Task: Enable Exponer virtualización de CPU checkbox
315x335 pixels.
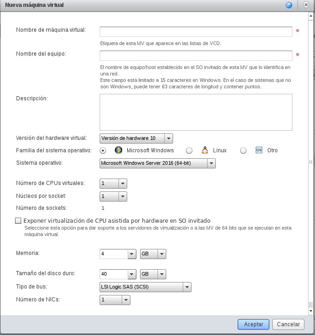Action: (18, 221)
